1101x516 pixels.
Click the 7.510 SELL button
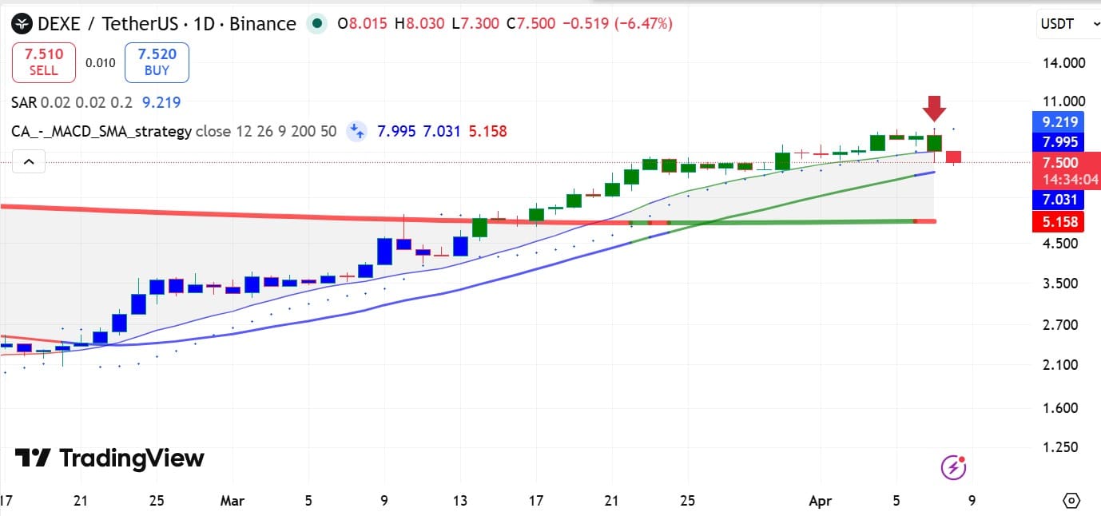tap(43, 62)
